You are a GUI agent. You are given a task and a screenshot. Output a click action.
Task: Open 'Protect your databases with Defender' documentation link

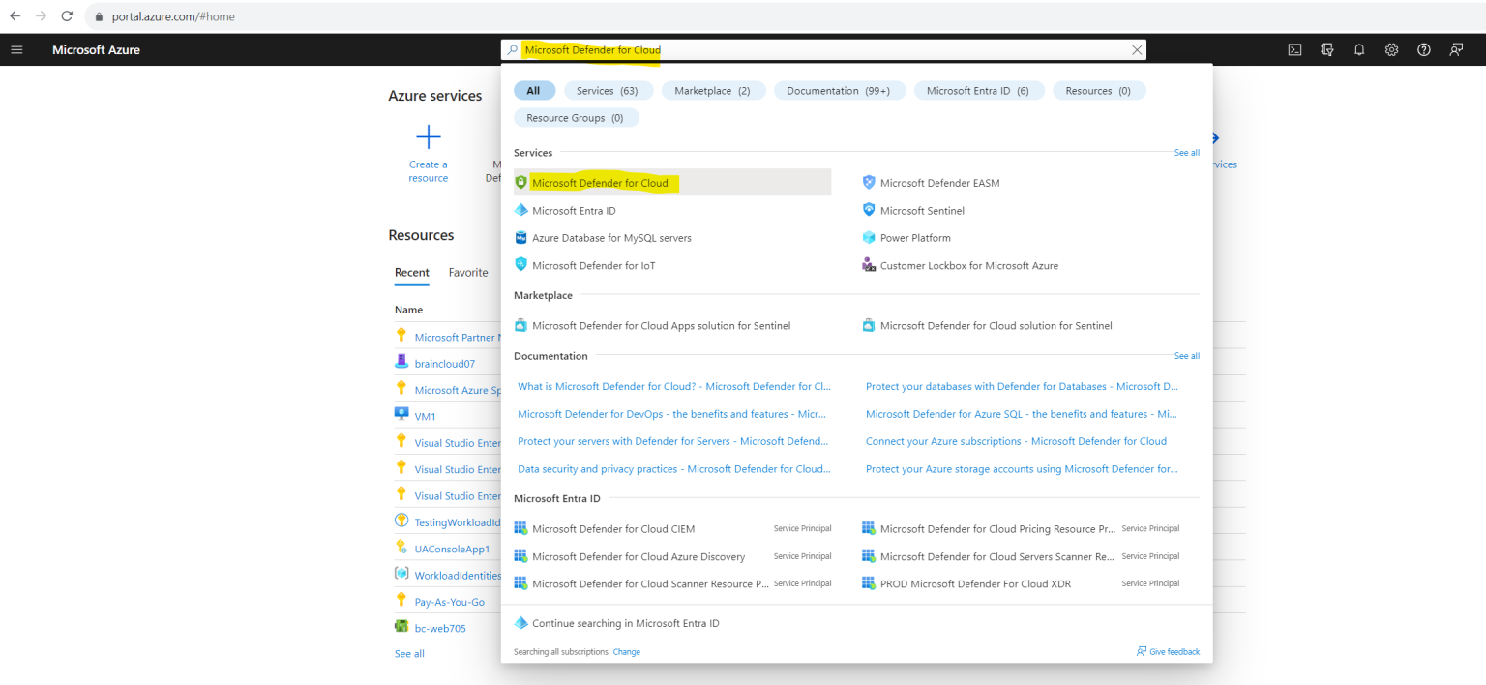pos(1022,386)
